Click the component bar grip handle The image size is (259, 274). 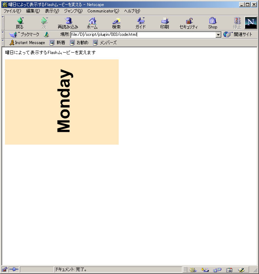click(185, 270)
